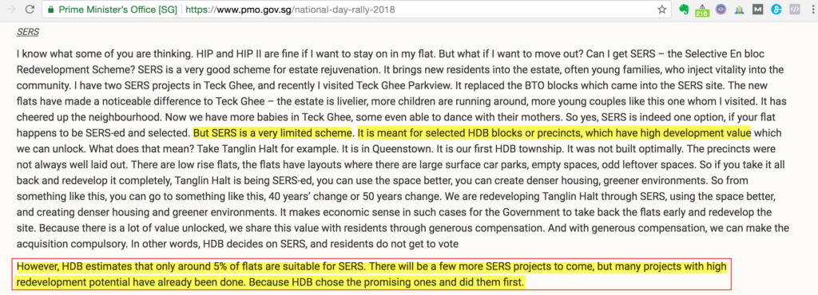Open the grey M extension icon
The width and height of the screenshot is (818, 295).
tap(757, 10)
